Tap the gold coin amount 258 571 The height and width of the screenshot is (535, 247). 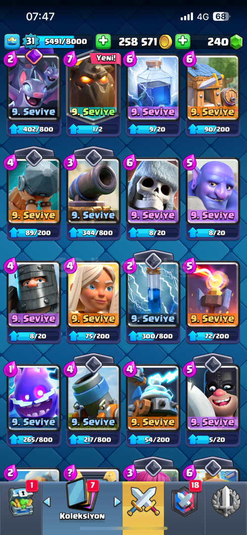[x=138, y=42]
